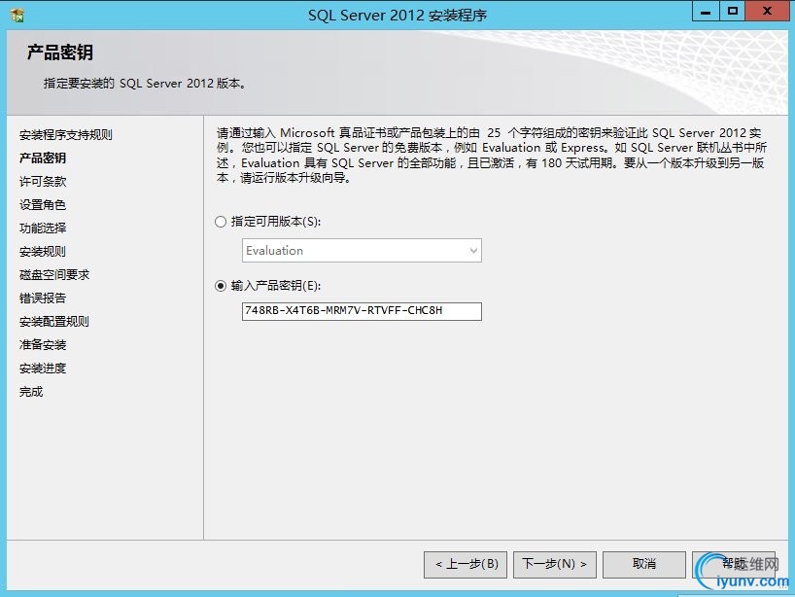The height and width of the screenshot is (597, 795).
Task: Continue with the 下一步(N) button
Action: pyautogui.click(x=555, y=565)
